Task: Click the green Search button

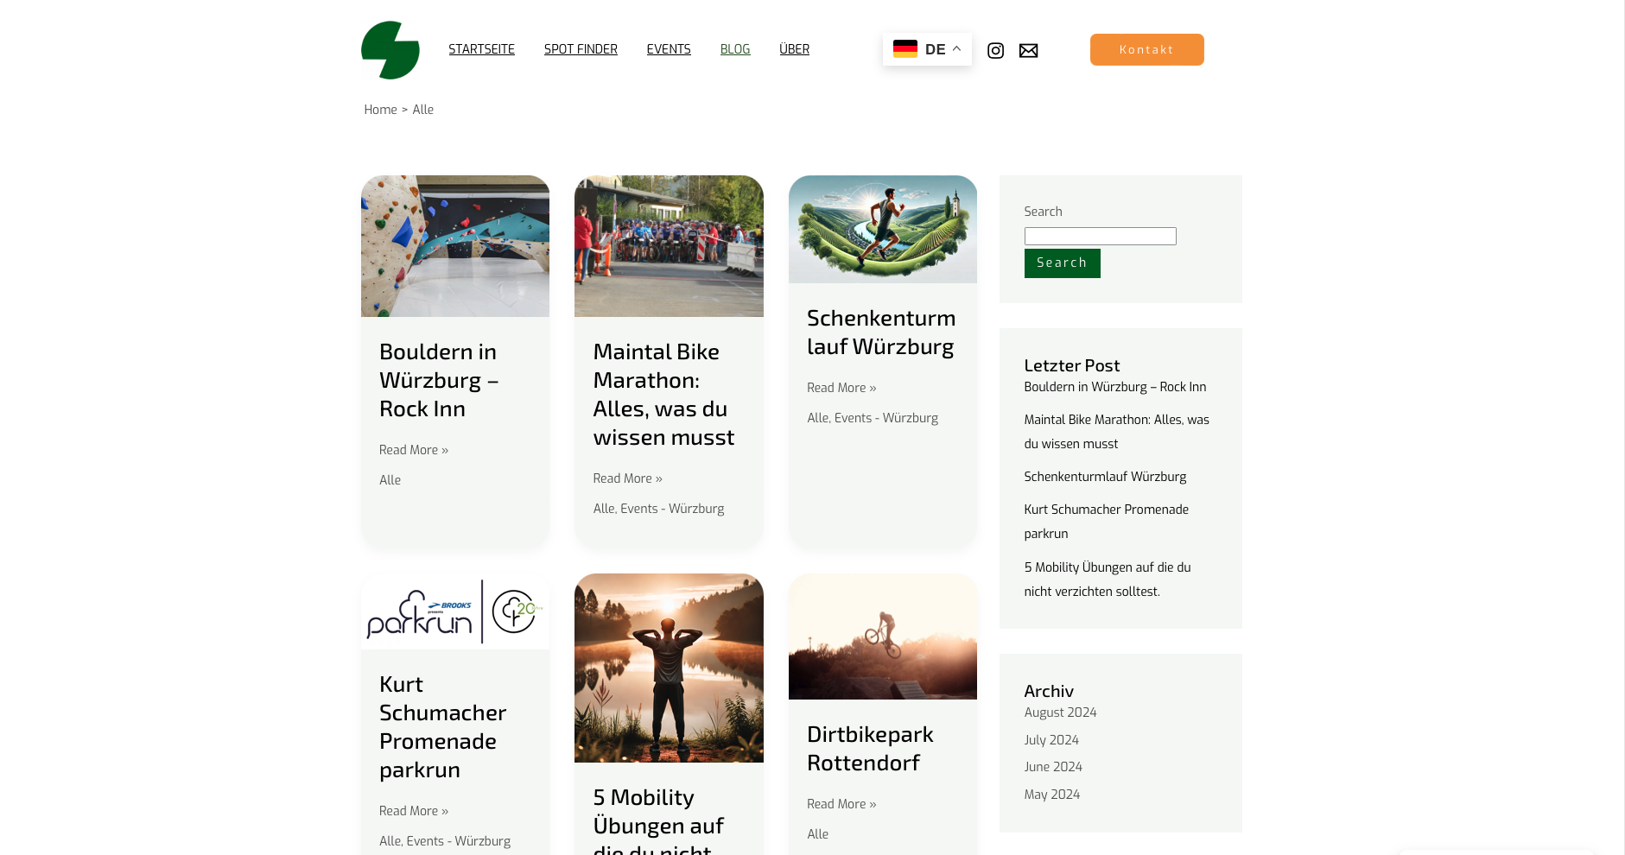Action: (x=1062, y=263)
